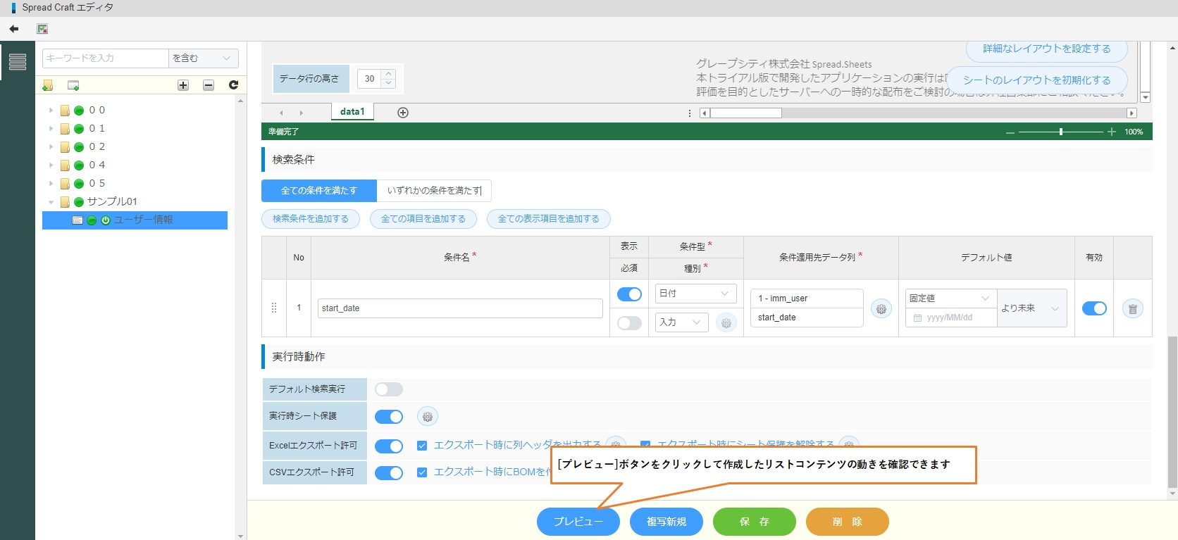Uncheck the エクスポート時にBOM checkbox

pos(422,472)
